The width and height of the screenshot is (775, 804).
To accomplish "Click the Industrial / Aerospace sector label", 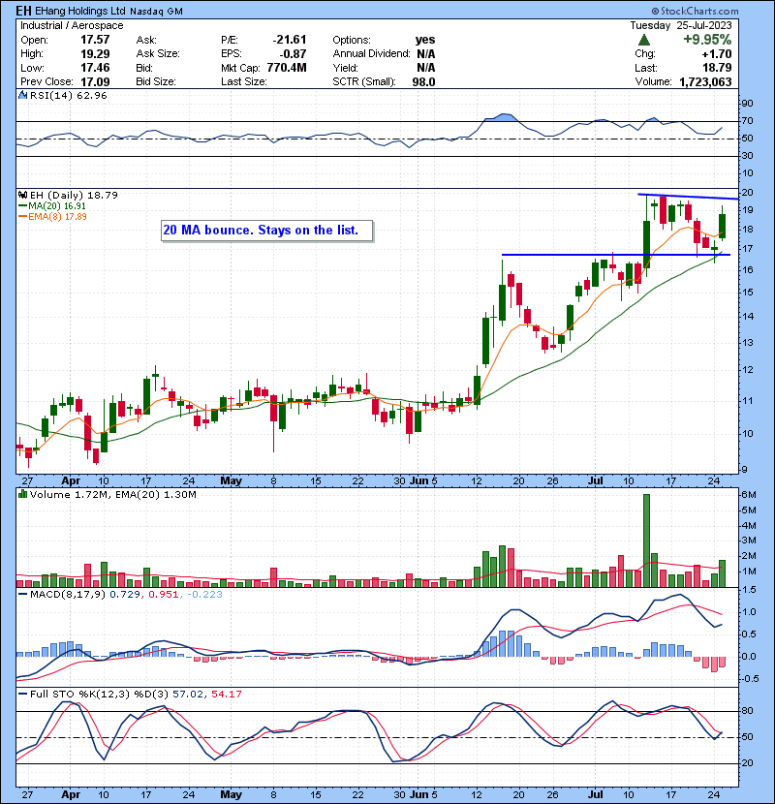I will (72, 25).
